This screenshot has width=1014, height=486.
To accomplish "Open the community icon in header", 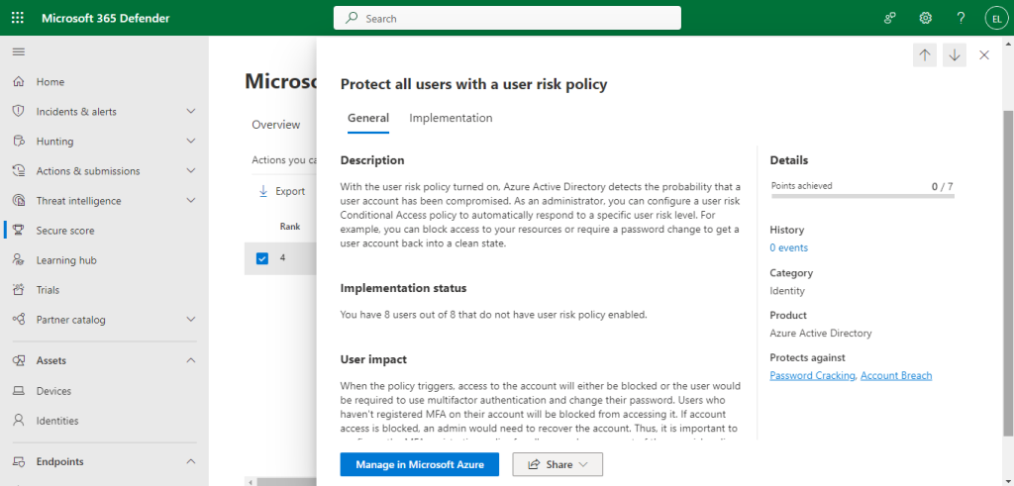I will 890,18.
